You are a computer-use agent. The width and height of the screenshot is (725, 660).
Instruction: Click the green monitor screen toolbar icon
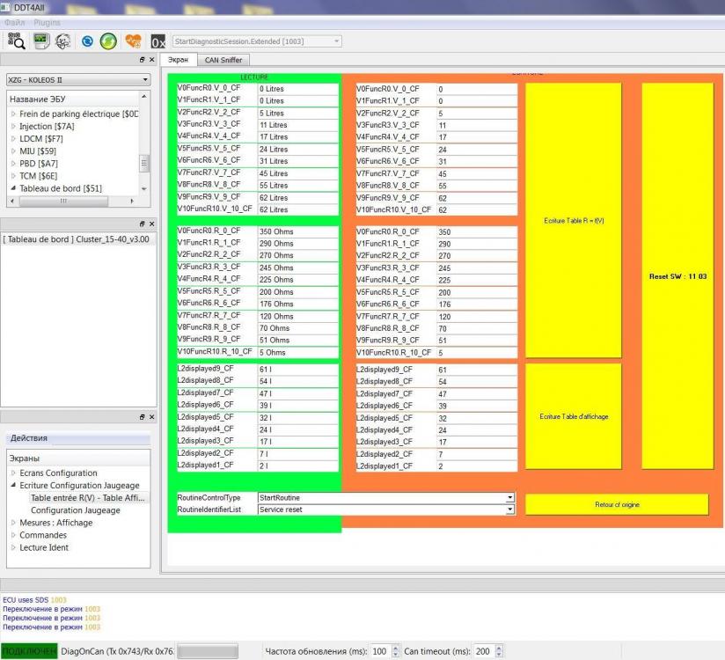click(x=41, y=41)
